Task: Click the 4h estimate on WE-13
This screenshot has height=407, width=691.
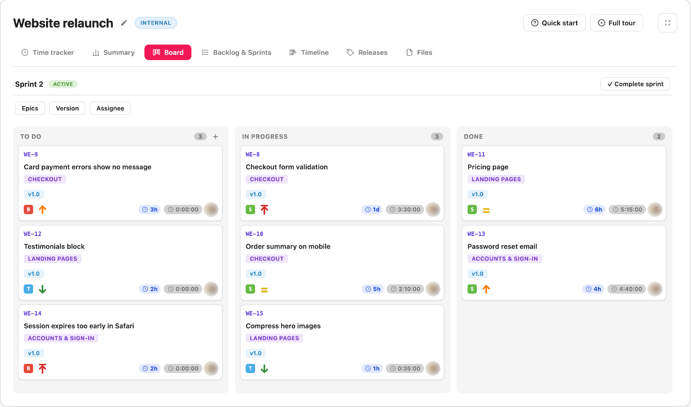Action: 593,289
